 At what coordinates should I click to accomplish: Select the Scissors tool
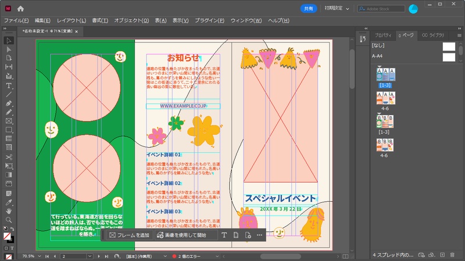click(9, 157)
